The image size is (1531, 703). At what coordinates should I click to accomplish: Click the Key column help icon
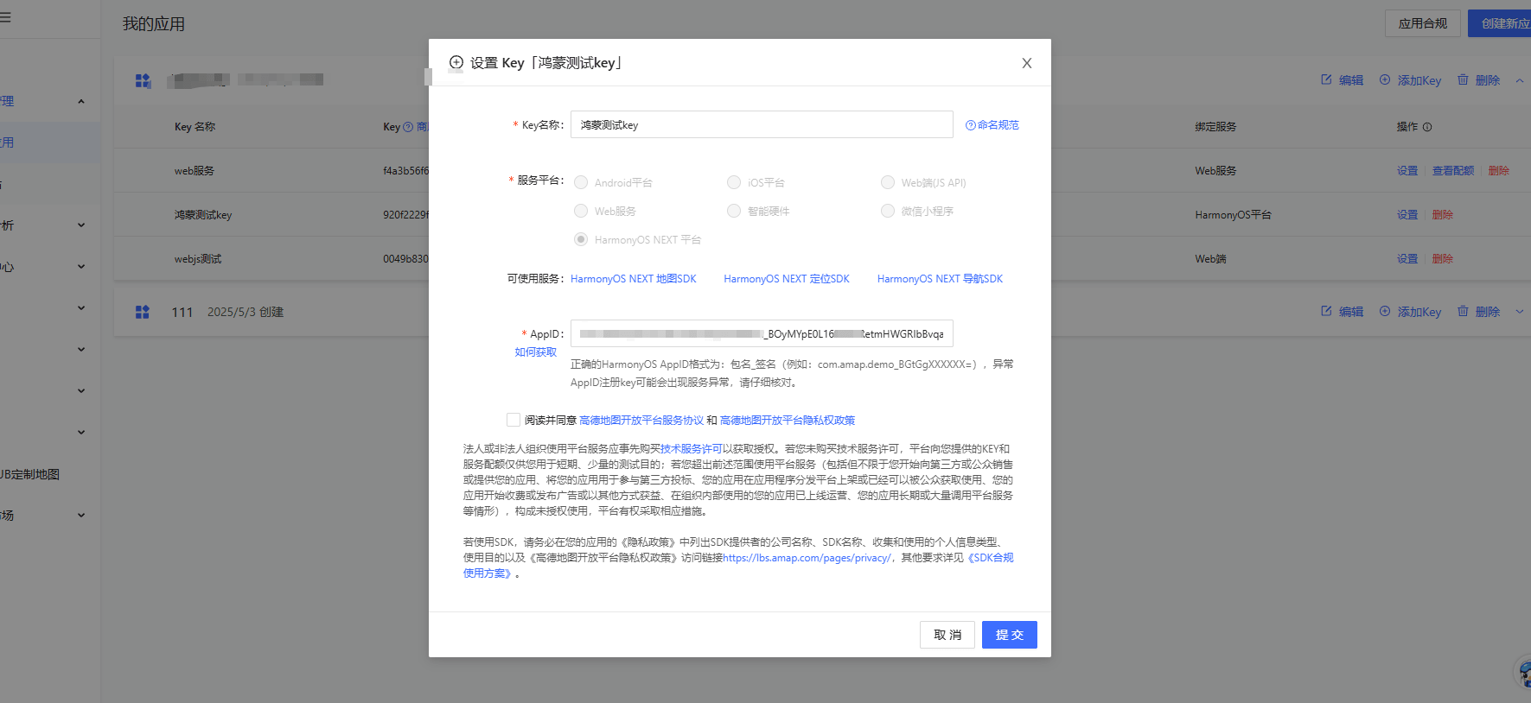[408, 127]
